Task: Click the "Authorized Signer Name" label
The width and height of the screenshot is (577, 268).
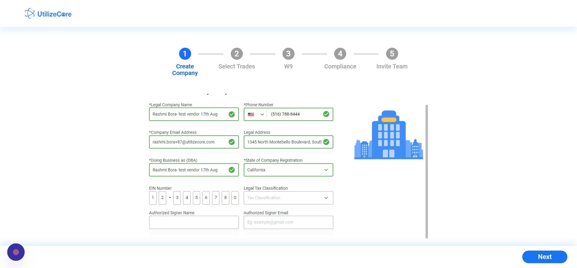Action: 172,213
